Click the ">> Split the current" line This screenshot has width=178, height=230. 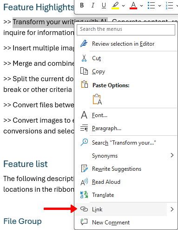click(39, 79)
